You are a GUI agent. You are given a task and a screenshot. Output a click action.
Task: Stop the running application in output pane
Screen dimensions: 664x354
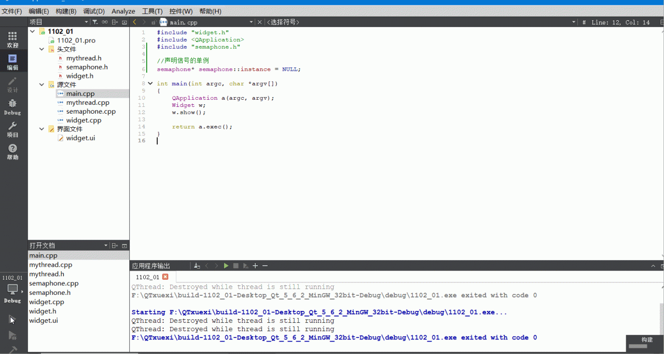point(236,266)
